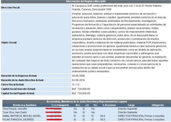171x122 pixels.
Task: Click the Nombres y Apellidos column header
Action: [x=24, y=105]
